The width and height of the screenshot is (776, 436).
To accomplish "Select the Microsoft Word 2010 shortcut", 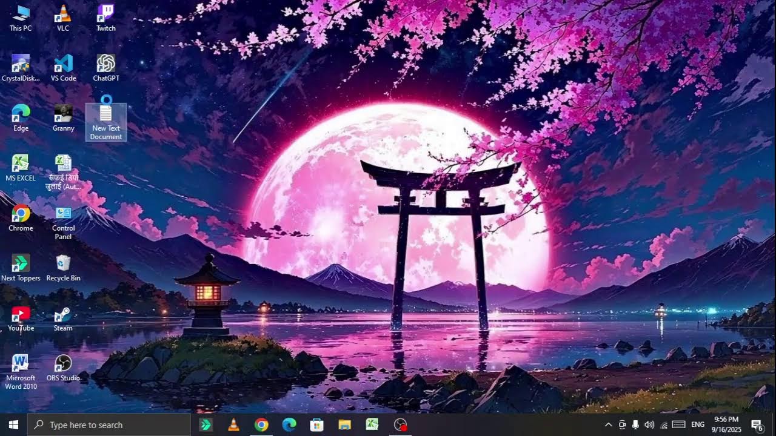I will [21, 372].
